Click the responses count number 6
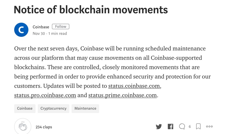 [x=190, y=127]
